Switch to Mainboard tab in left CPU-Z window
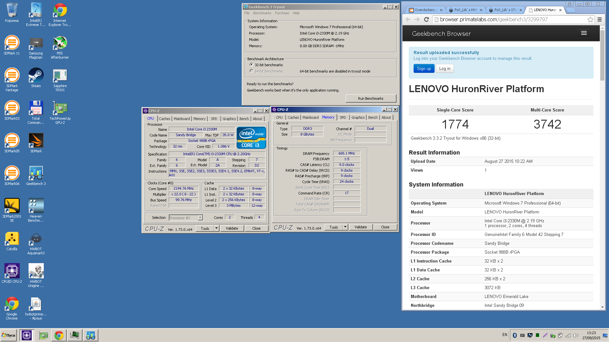Screen dimensions: 609x342 pyautogui.click(x=182, y=119)
